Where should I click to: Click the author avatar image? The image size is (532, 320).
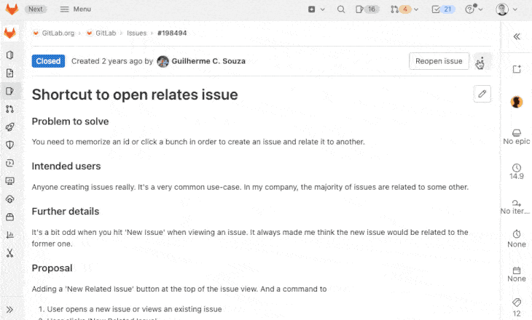[x=163, y=61]
